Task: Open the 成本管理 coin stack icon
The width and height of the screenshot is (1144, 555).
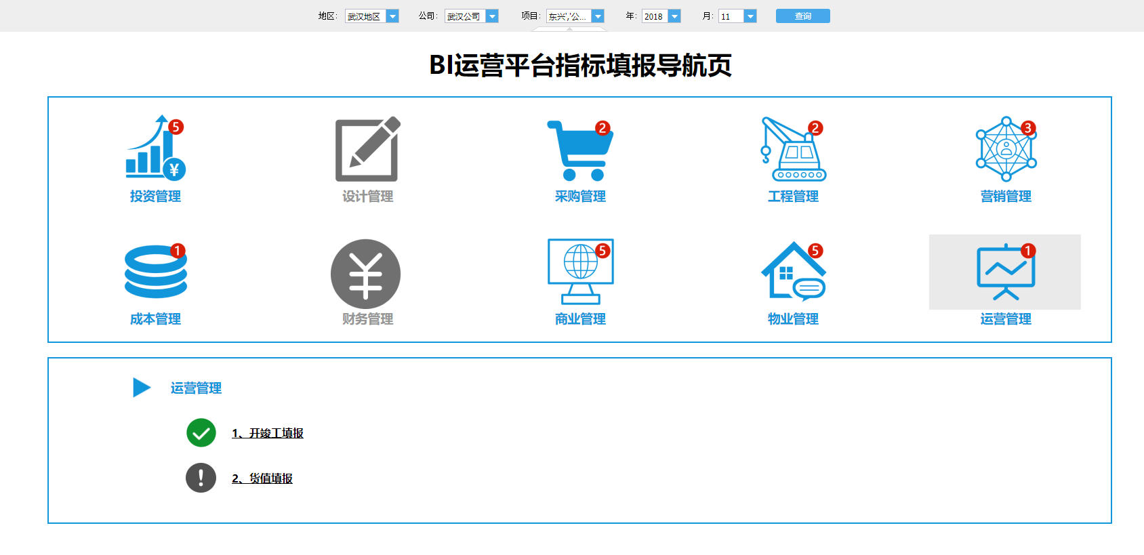Action: click(x=156, y=271)
